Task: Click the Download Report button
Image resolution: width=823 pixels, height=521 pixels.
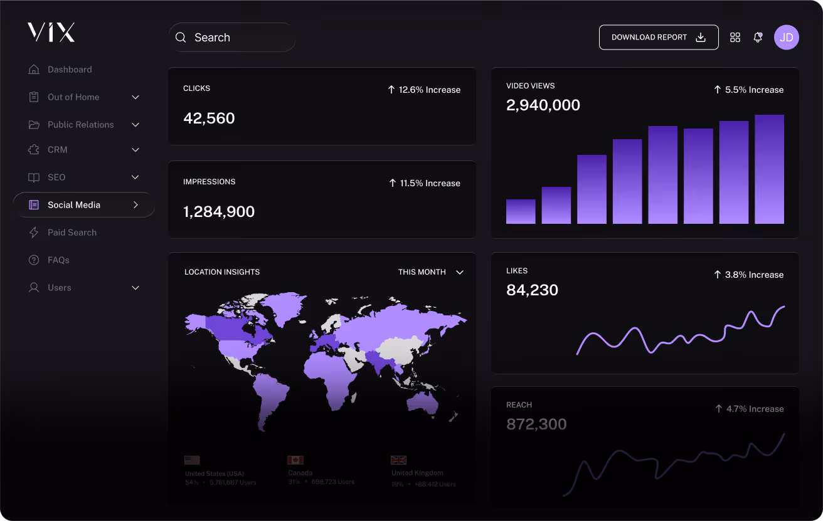Action: pyautogui.click(x=659, y=37)
